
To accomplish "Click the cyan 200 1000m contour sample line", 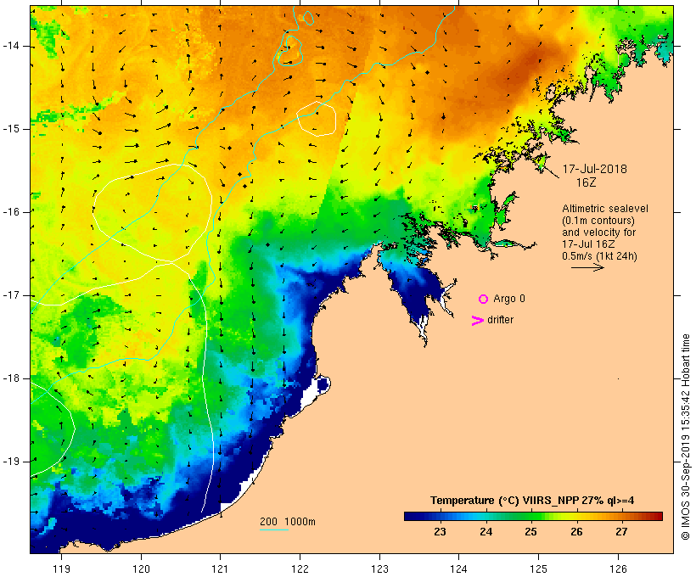I will (x=274, y=529).
